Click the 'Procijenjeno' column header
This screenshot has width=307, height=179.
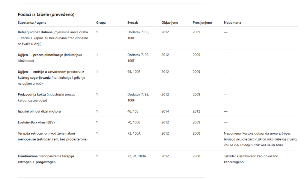click(x=202, y=23)
